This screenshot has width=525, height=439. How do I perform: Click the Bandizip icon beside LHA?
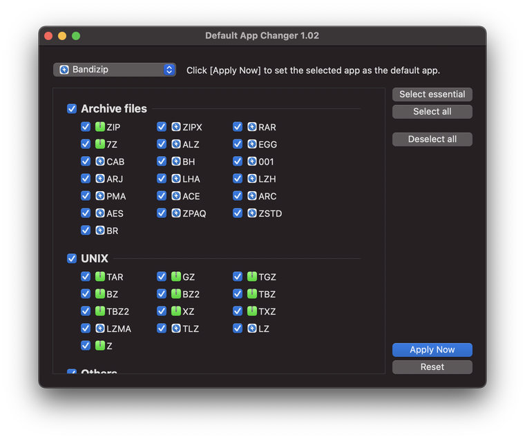[x=175, y=179]
